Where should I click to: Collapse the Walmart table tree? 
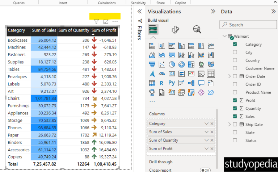tap(224, 36)
